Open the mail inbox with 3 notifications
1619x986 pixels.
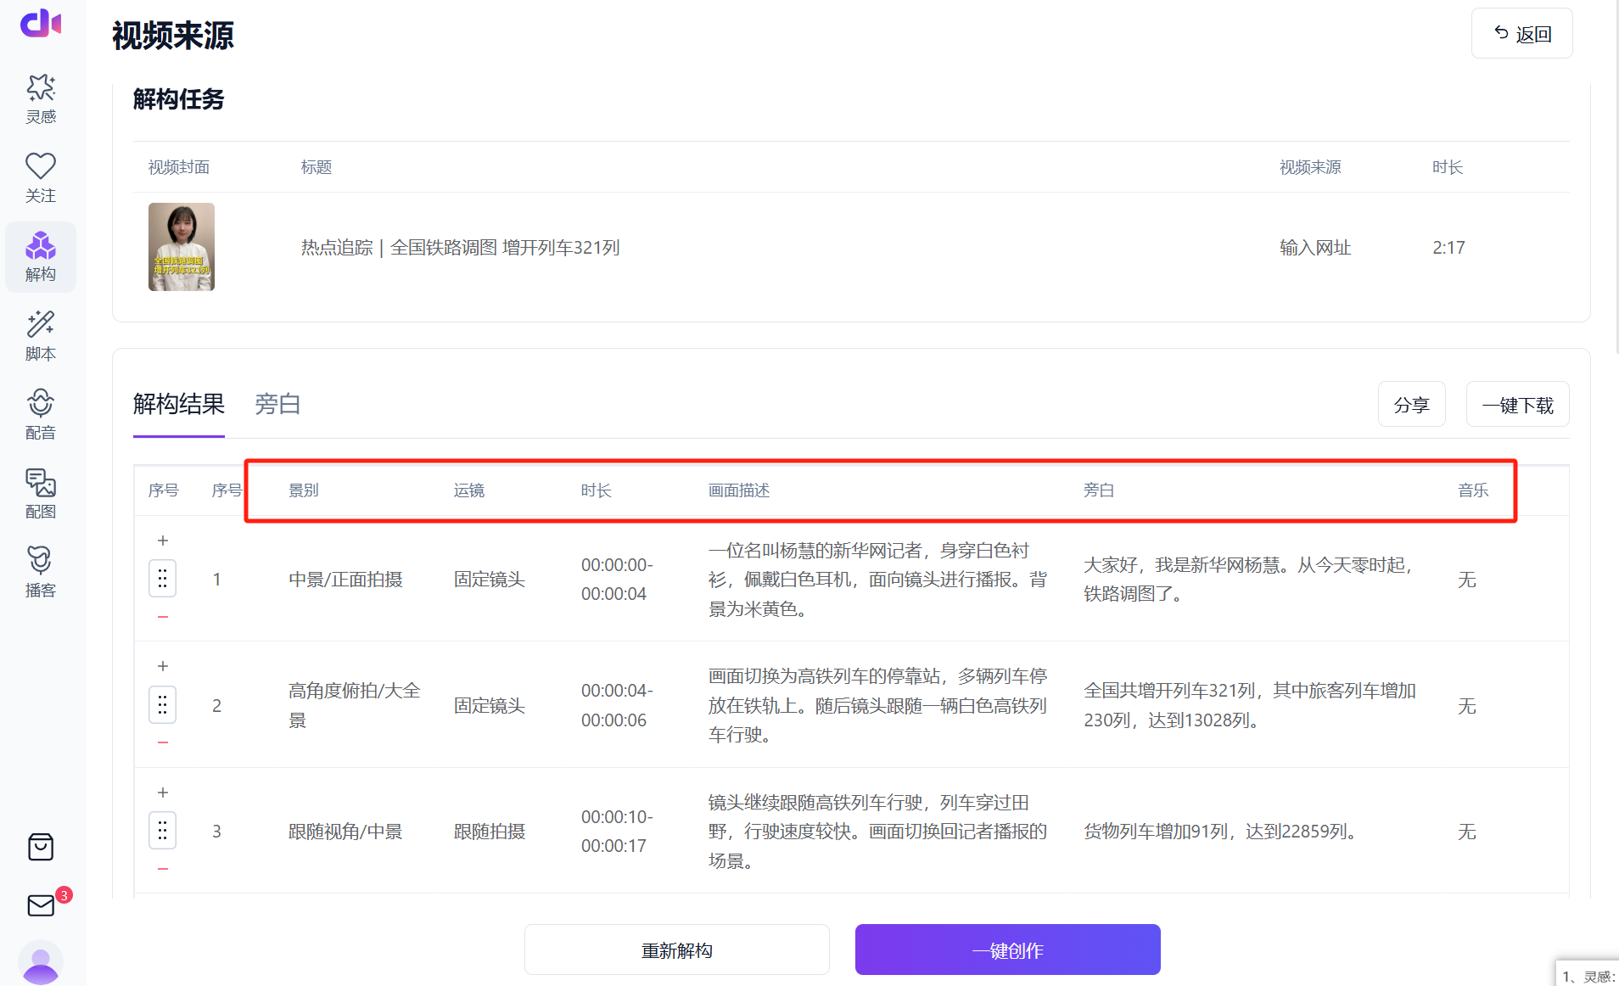pos(40,905)
